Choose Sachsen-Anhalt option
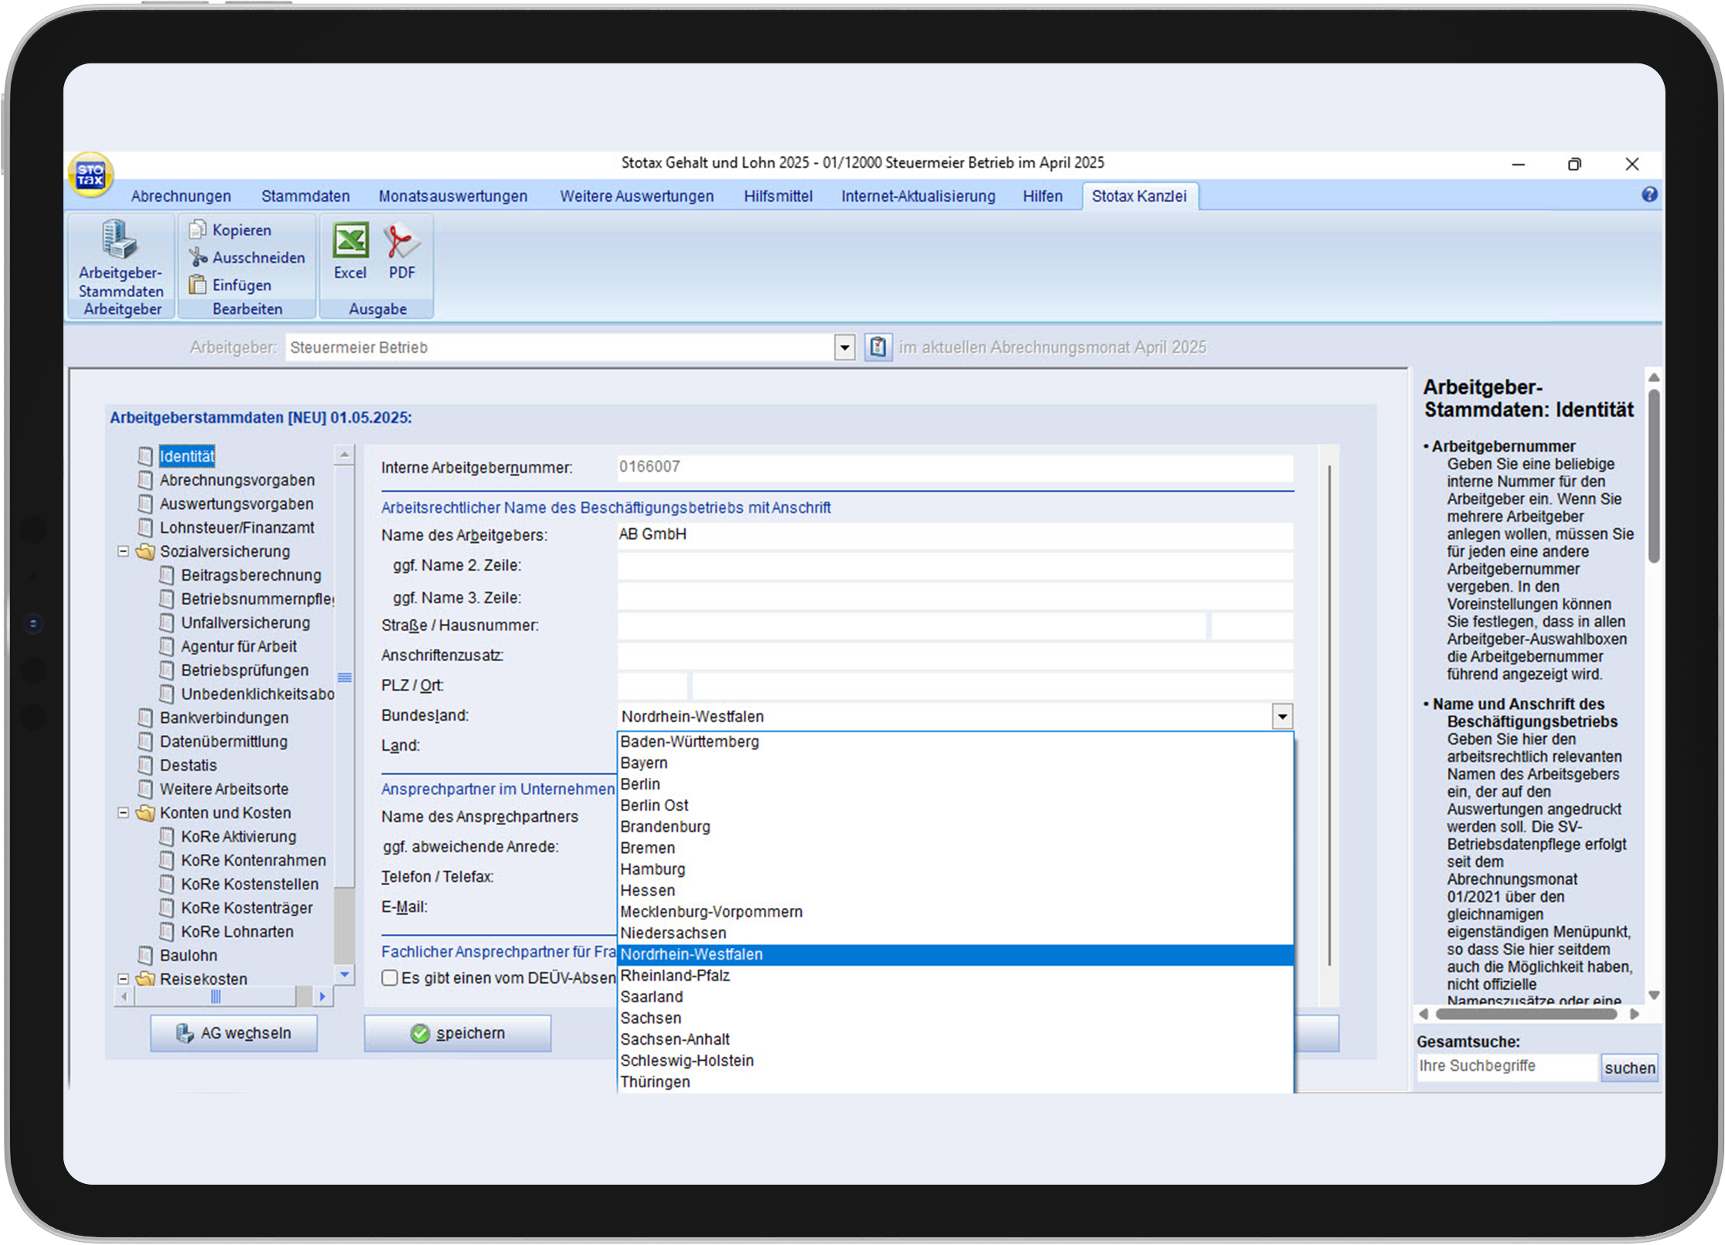This screenshot has height=1245, width=1725. click(x=955, y=1040)
